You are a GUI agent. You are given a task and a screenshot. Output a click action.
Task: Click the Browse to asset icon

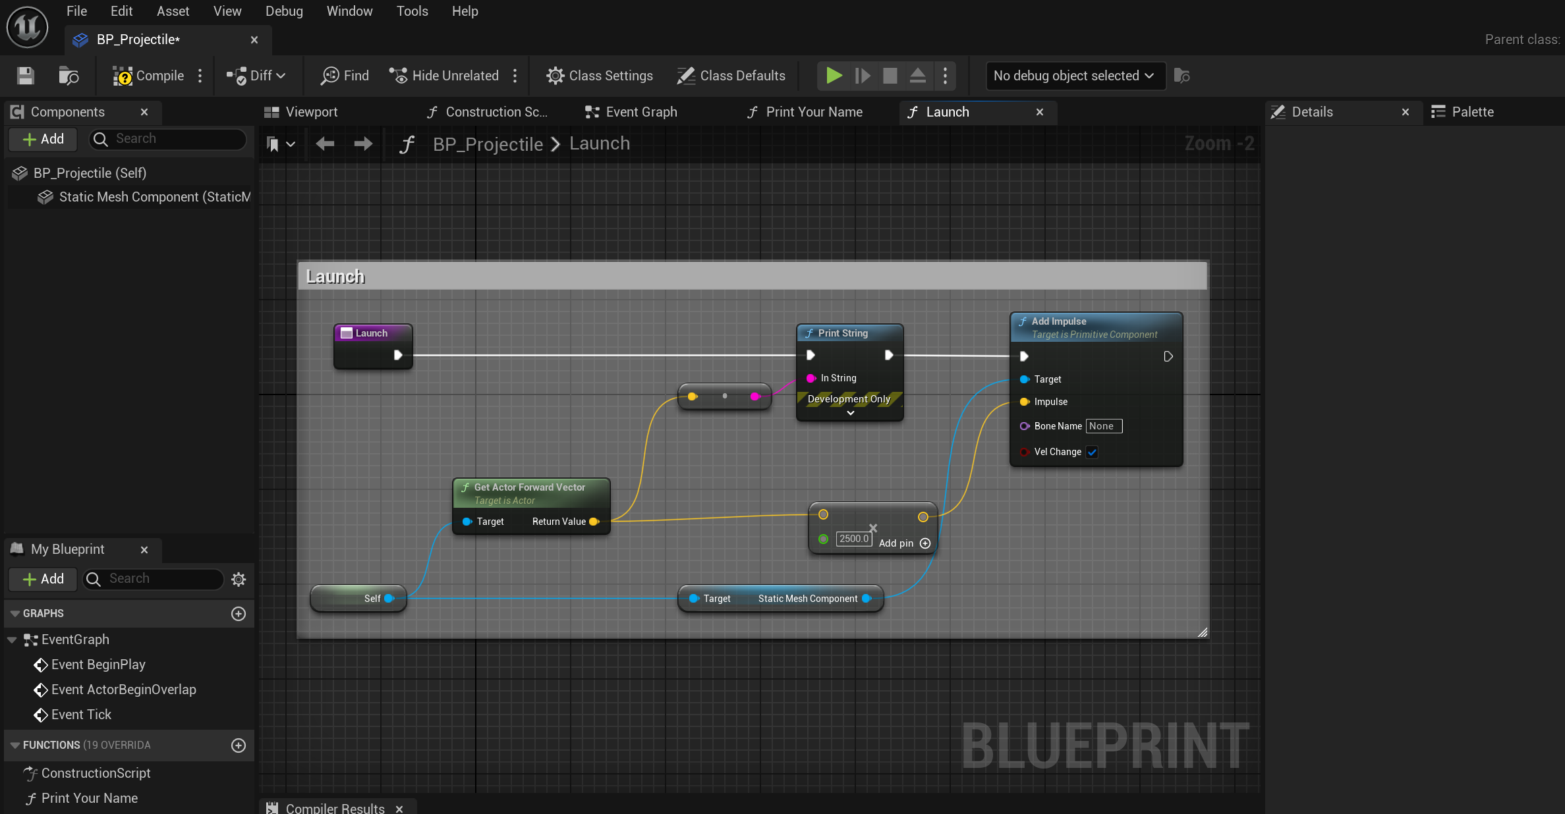point(69,76)
